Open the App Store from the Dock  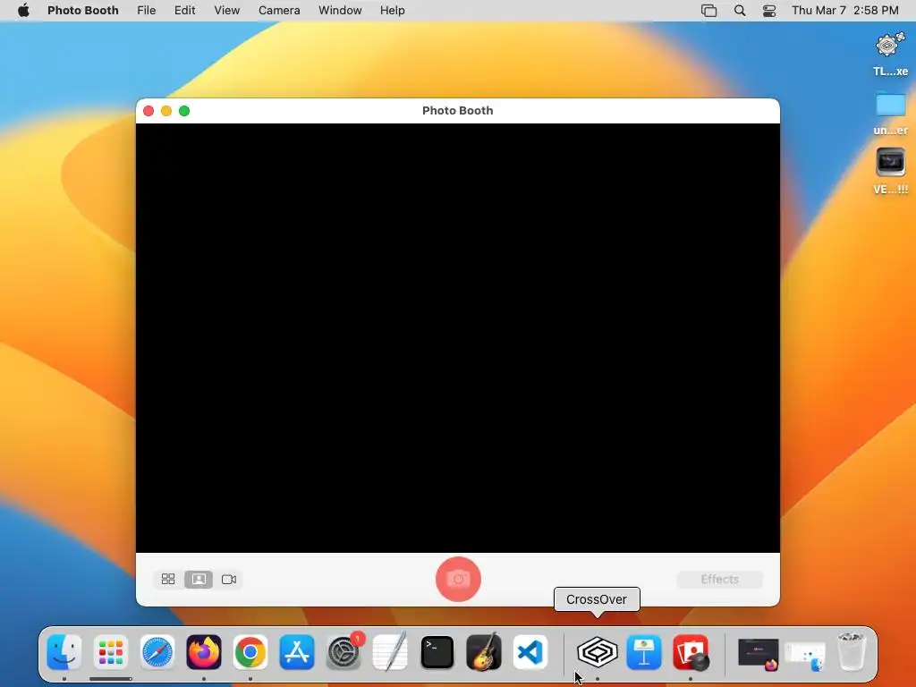pyautogui.click(x=297, y=652)
